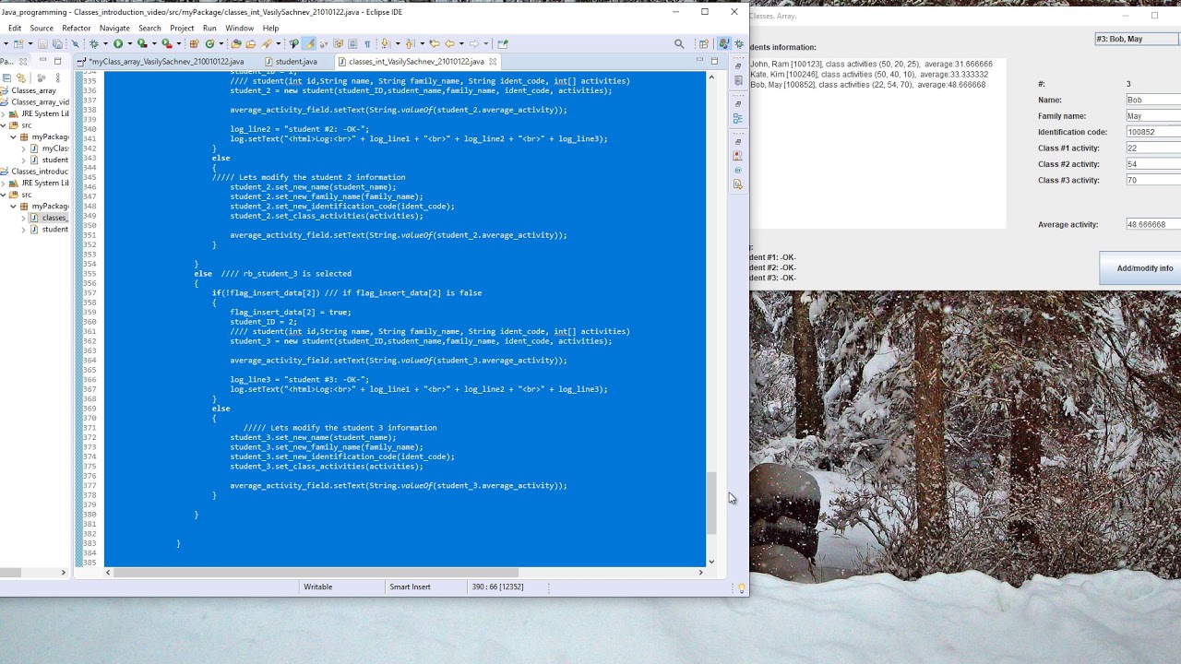Click the Name field containing Bob

click(1153, 100)
